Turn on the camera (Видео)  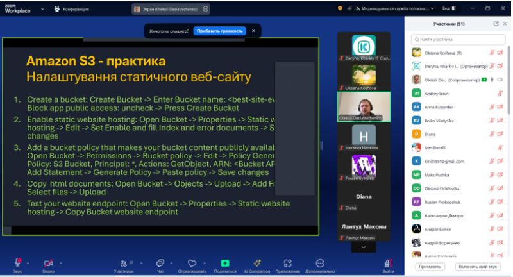(48, 263)
